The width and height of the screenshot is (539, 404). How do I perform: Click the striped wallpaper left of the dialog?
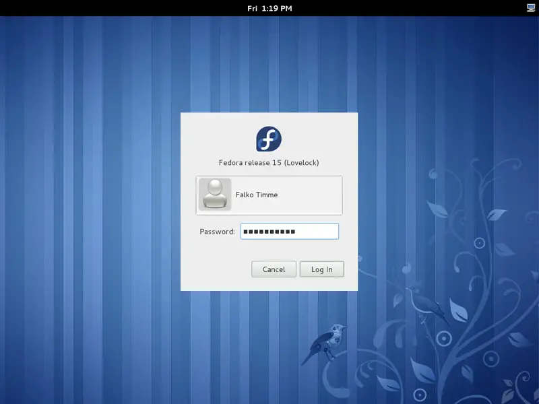pyautogui.click(x=88, y=202)
